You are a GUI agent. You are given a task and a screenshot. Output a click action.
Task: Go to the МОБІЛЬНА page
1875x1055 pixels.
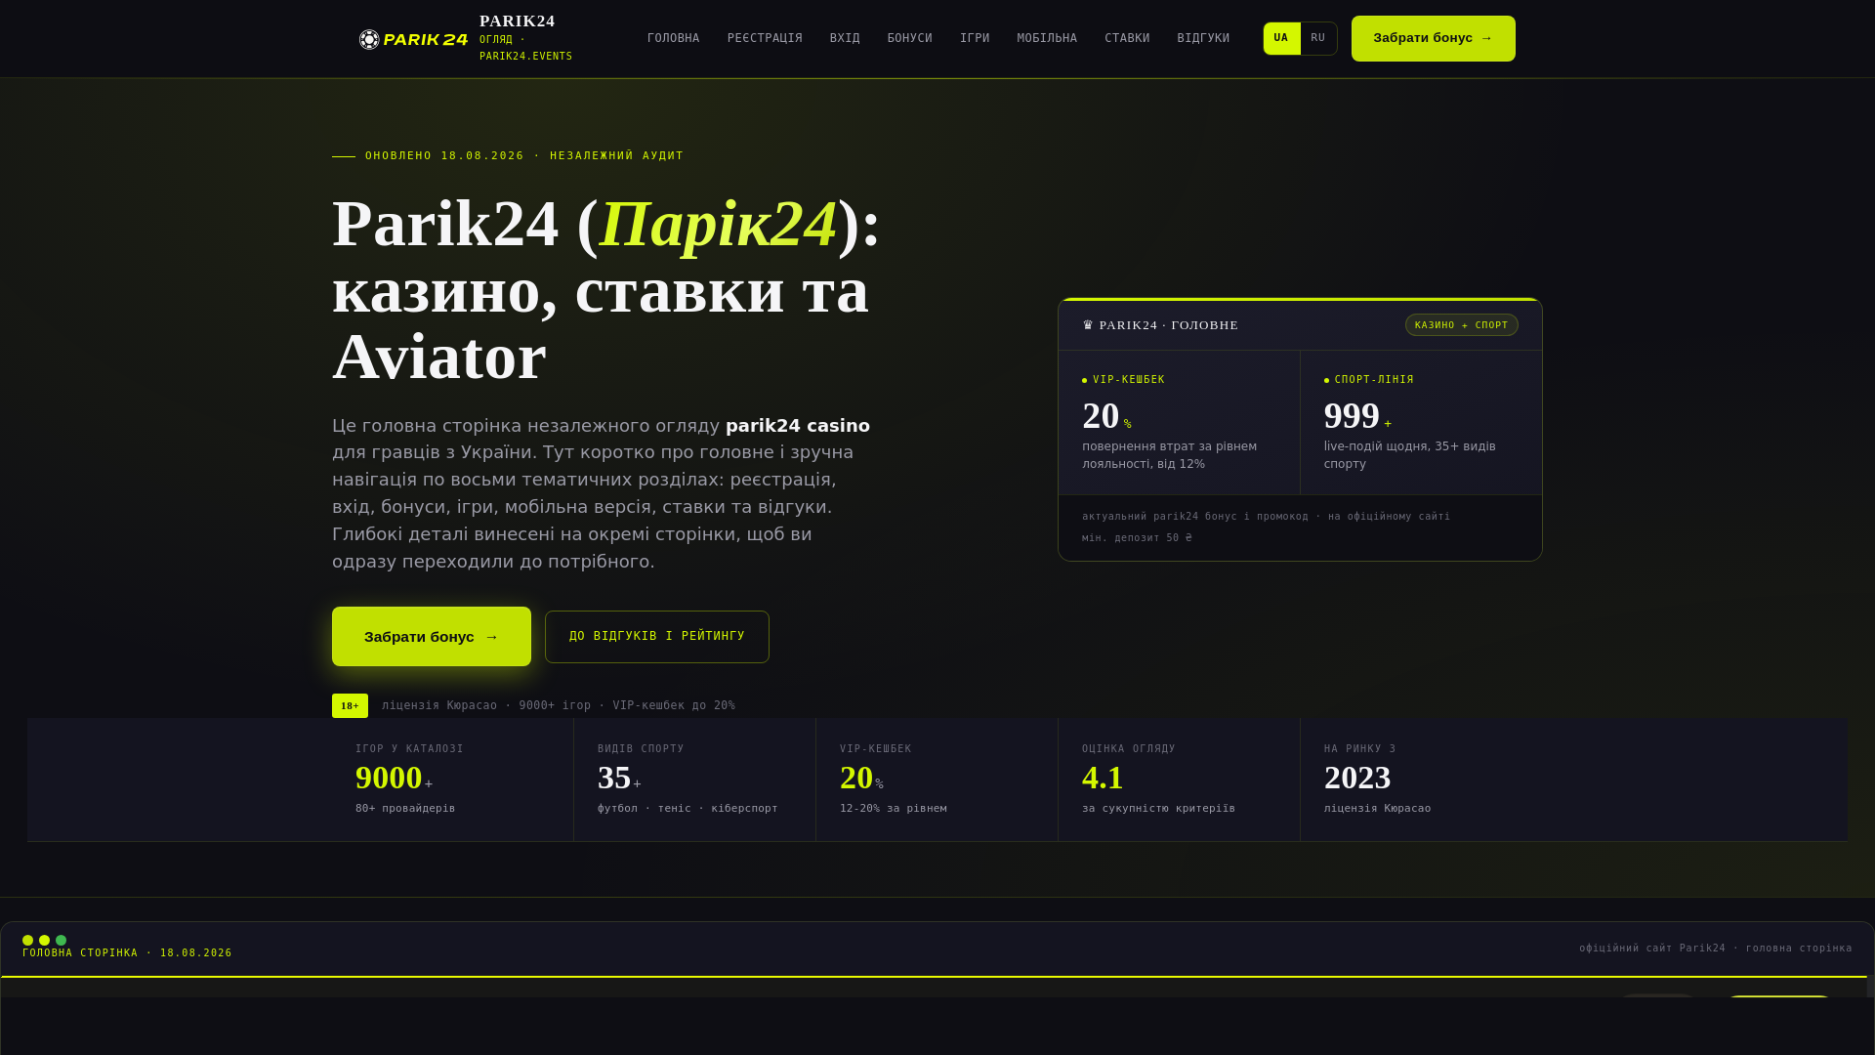tap(1047, 38)
